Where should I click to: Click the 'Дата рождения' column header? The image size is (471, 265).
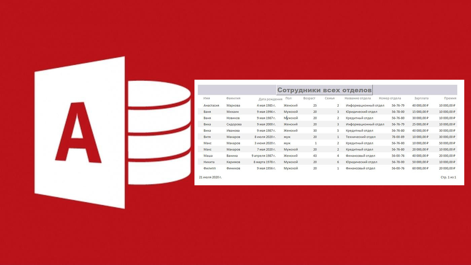click(x=270, y=99)
